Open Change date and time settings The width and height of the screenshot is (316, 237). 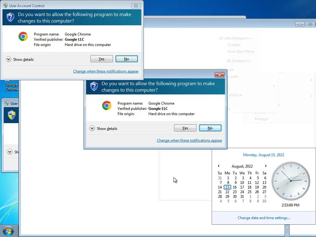[x=264, y=218]
